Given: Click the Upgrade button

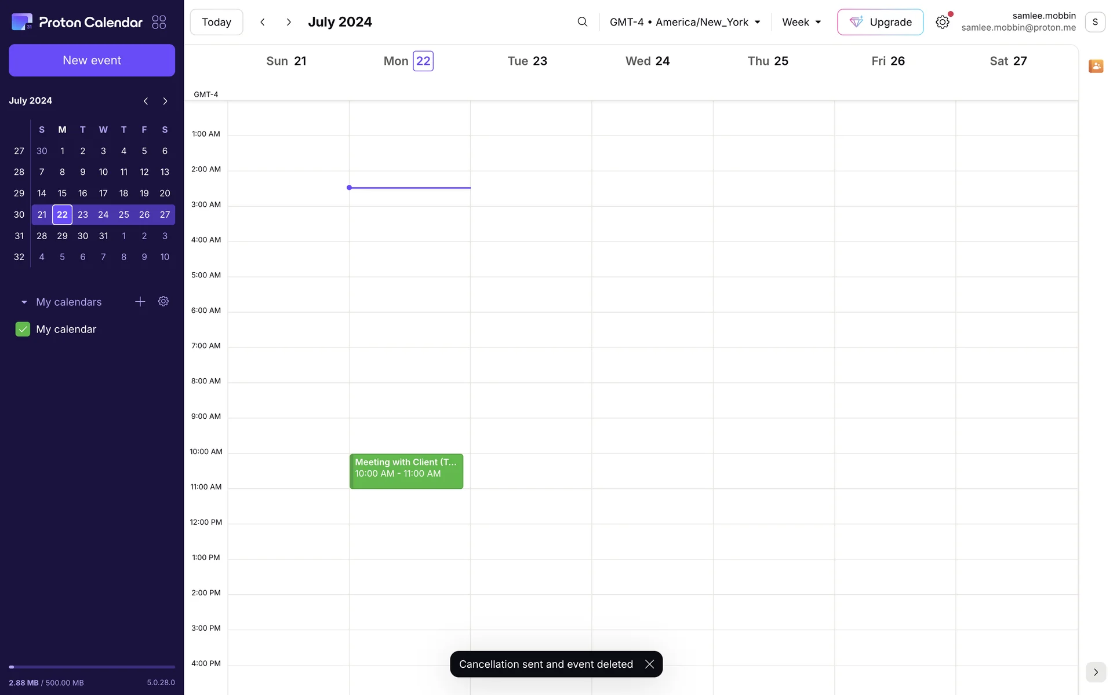Looking at the screenshot, I should 880,22.
